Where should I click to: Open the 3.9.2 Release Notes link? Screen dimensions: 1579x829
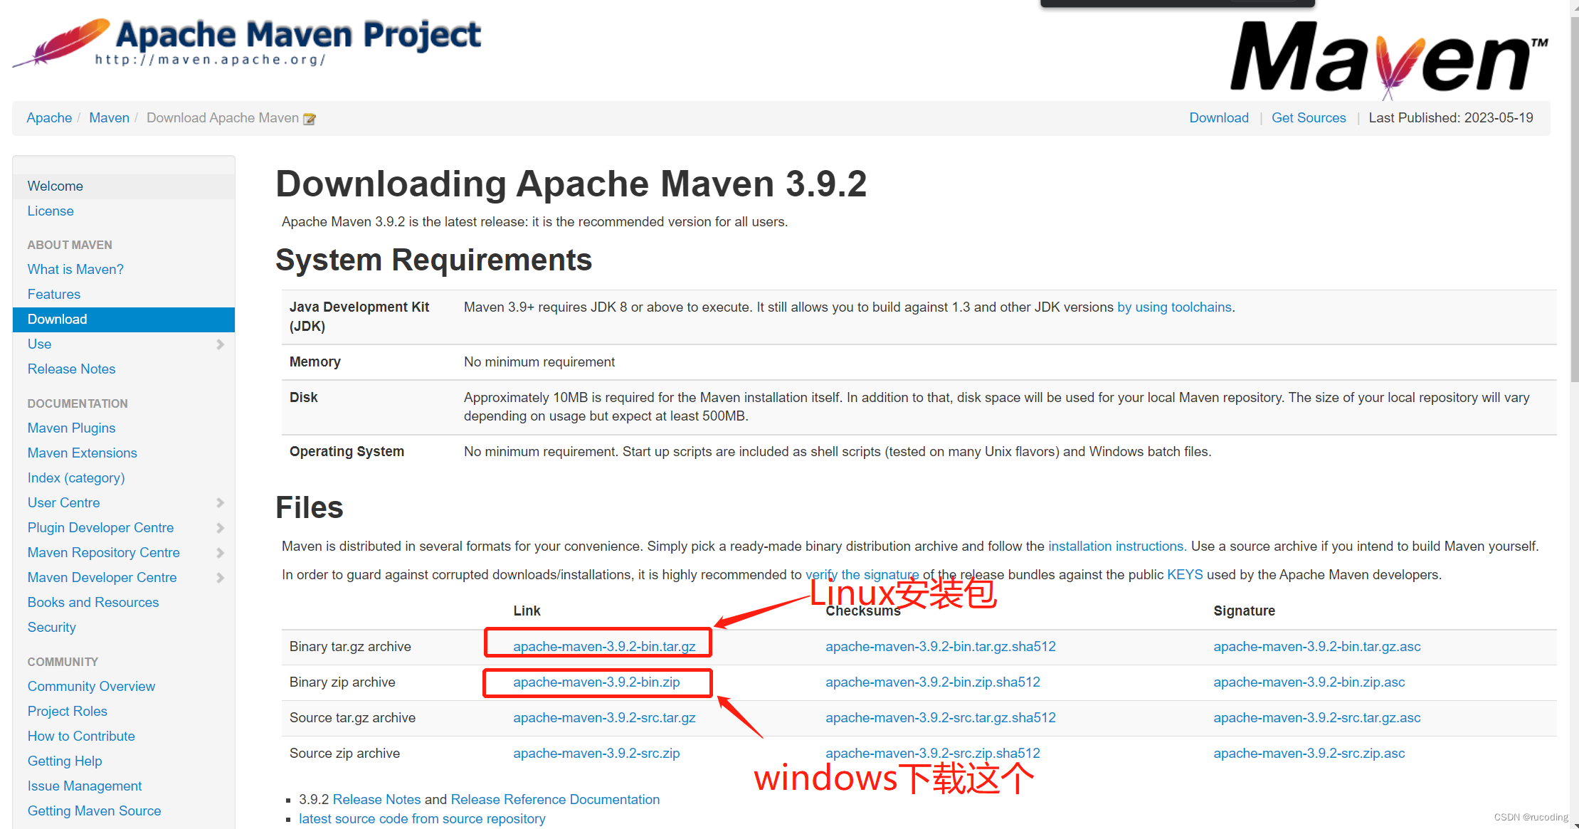[376, 800]
